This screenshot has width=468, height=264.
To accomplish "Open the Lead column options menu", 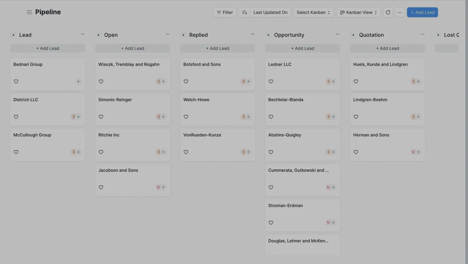I will click(x=83, y=34).
